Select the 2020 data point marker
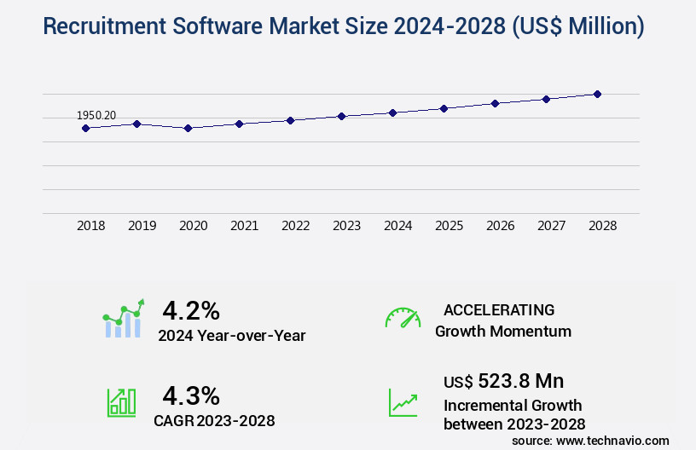Viewport: 696px width, 450px height. tap(188, 128)
